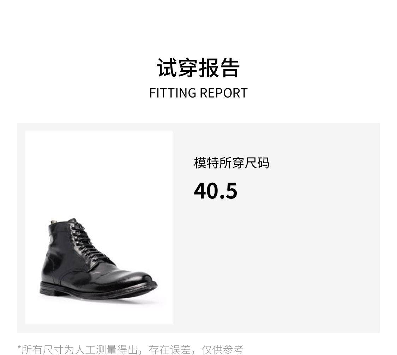Select the 试穿报告 heading

pyautogui.click(x=198, y=68)
